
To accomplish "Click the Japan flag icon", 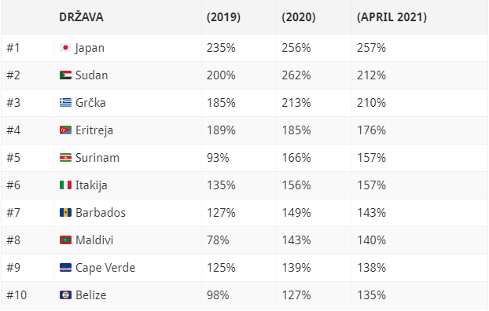I will (x=65, y=48).
